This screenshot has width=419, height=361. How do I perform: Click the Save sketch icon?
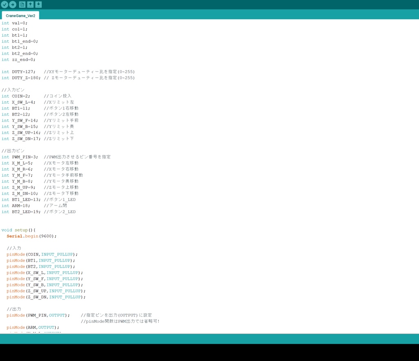coord(38,4)
